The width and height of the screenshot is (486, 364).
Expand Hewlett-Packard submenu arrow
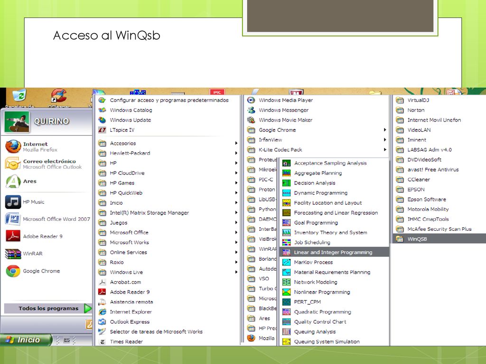point(236,153)
